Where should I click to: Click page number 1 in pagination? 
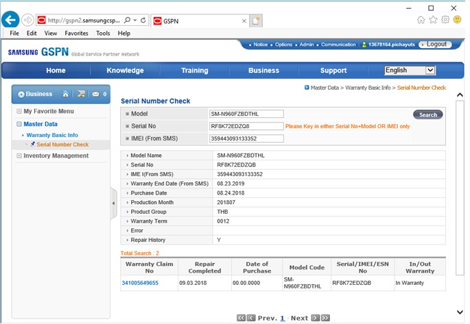tap(283, 318)
